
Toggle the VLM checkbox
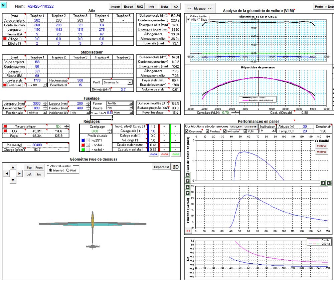[245, 131]
